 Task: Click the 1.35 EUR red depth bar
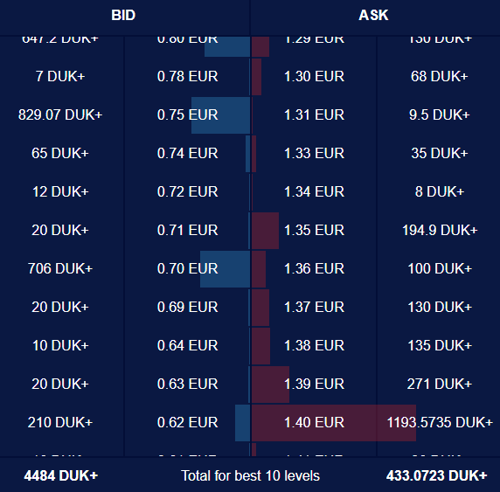click(x=265, y=231)
